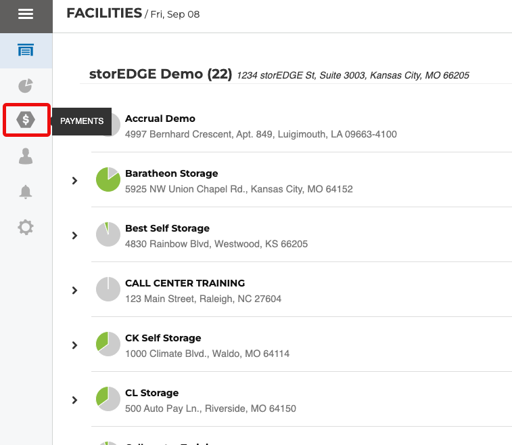Select the Facilities sidebar icon
The width and height of the screenshot is (512, 445).
[26, 51]
